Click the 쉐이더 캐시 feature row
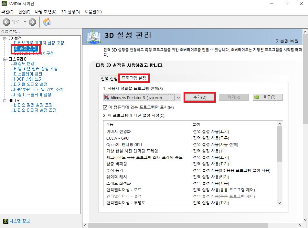Image resolution: width=308 pixels, height=228 pixels. click(x=190, y=177)
